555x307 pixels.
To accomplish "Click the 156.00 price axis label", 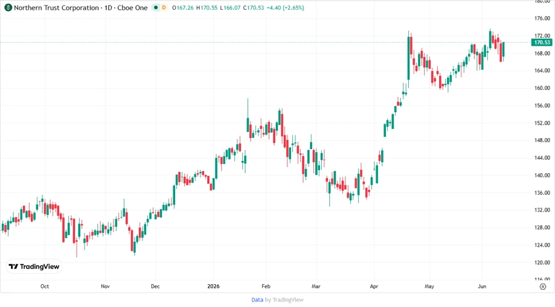I will (x=542, y=105).
